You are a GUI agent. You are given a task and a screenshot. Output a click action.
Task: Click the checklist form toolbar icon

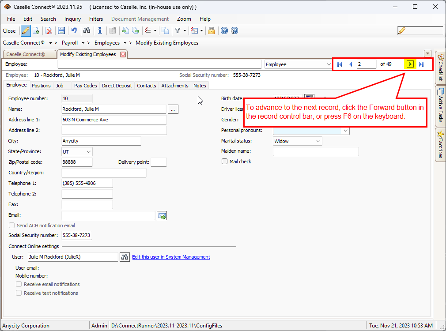pyautogui.click(x=194, y=31)
